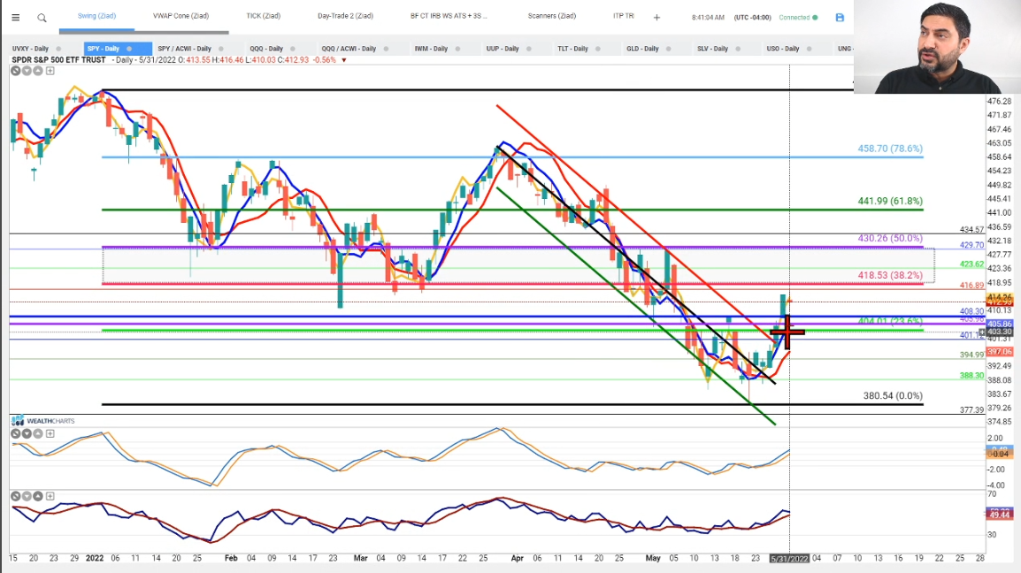Select TLT - Daily chart tab

[572, 49]
